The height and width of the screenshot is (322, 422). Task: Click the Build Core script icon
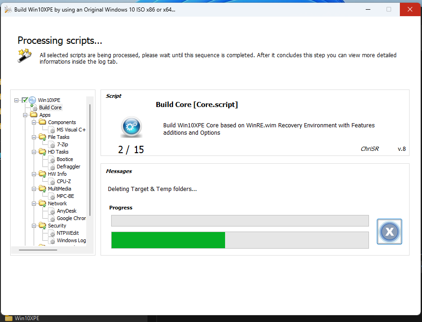(34, 107)
